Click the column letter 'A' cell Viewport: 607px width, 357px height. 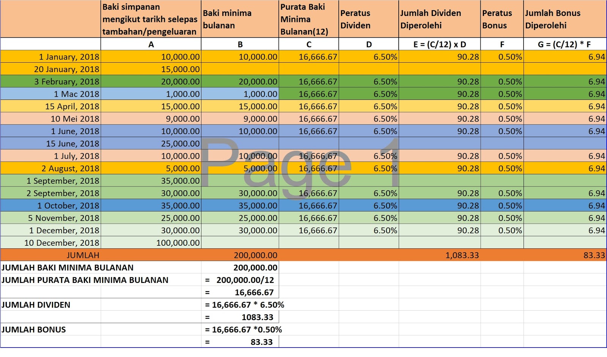pyautogui.click(x=151, y=44)
